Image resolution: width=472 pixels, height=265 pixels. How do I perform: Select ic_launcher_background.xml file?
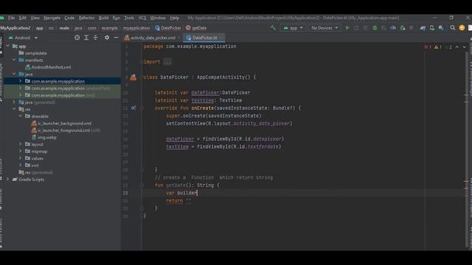pyautogui.click(x=61, y=123)
